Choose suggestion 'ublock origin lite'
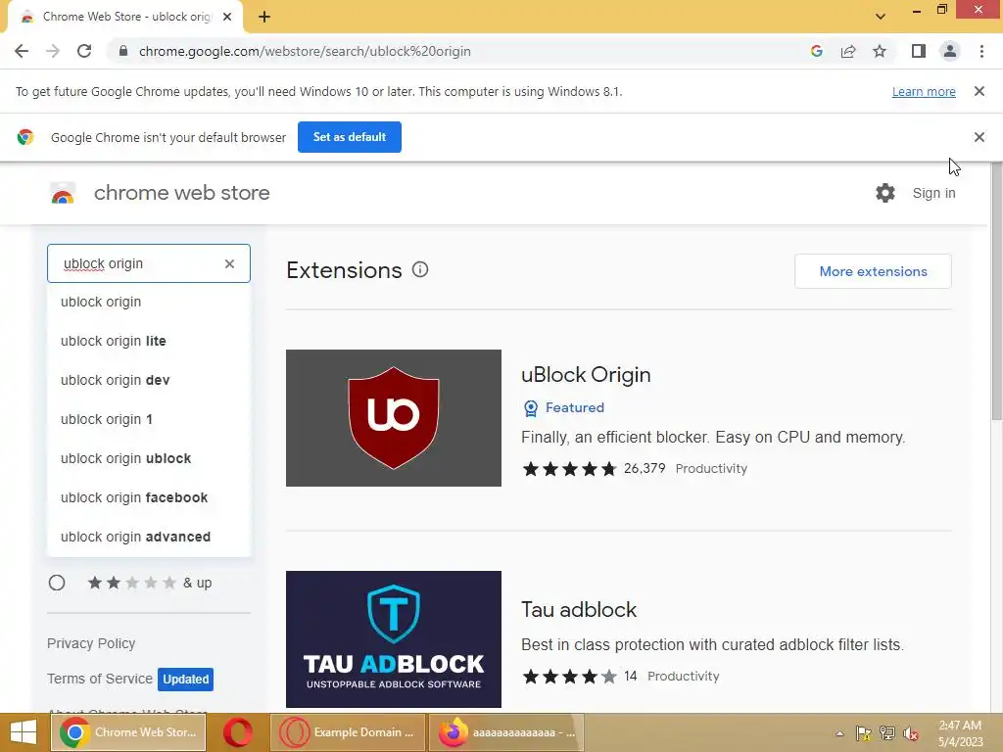This screenshot has width=1003, height=752. click(149, 341)
